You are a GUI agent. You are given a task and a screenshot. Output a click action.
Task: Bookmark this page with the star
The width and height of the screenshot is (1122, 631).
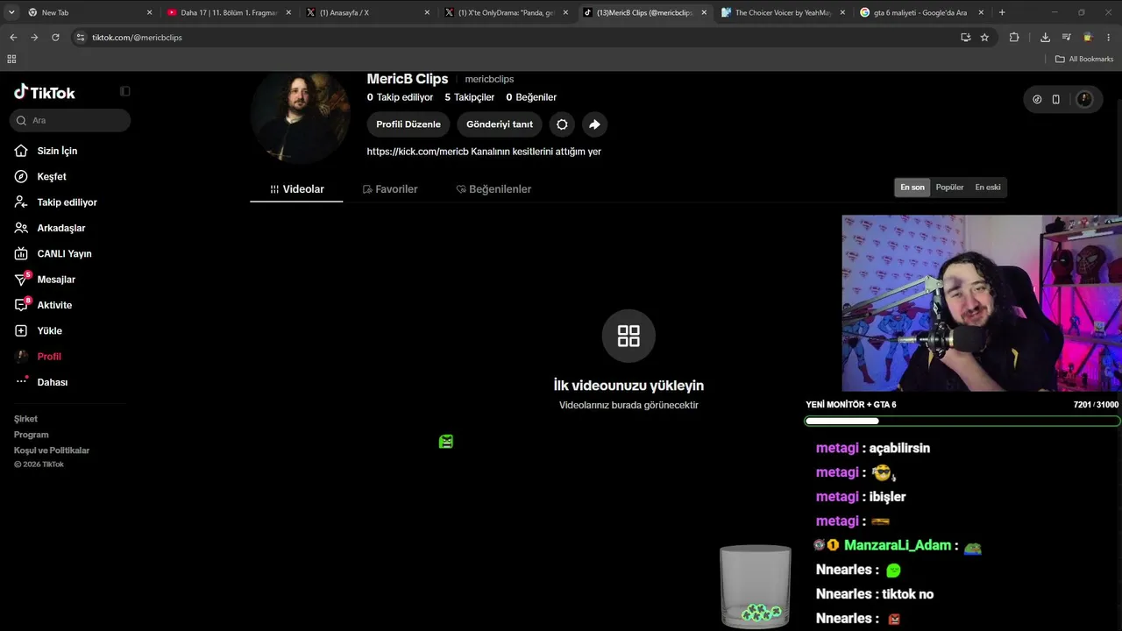click(984, 38)
